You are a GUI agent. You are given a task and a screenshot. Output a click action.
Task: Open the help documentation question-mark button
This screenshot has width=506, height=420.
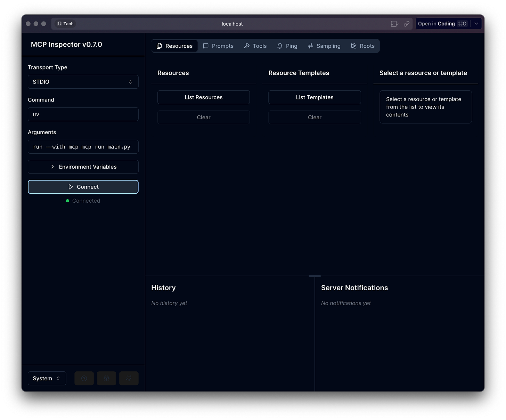[84, 378]
